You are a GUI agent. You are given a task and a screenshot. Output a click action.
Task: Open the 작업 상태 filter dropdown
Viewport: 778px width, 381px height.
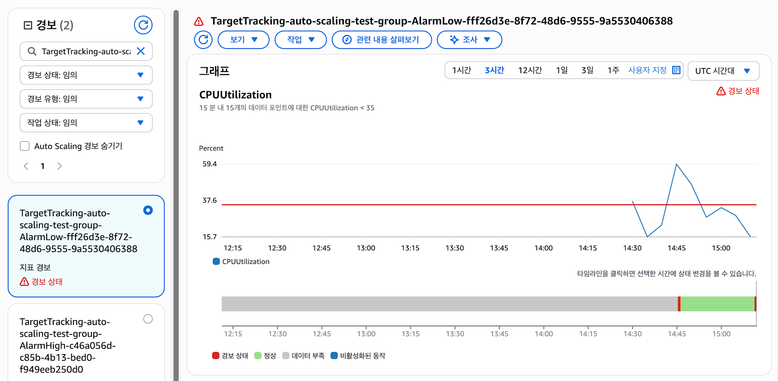(86, 122)
